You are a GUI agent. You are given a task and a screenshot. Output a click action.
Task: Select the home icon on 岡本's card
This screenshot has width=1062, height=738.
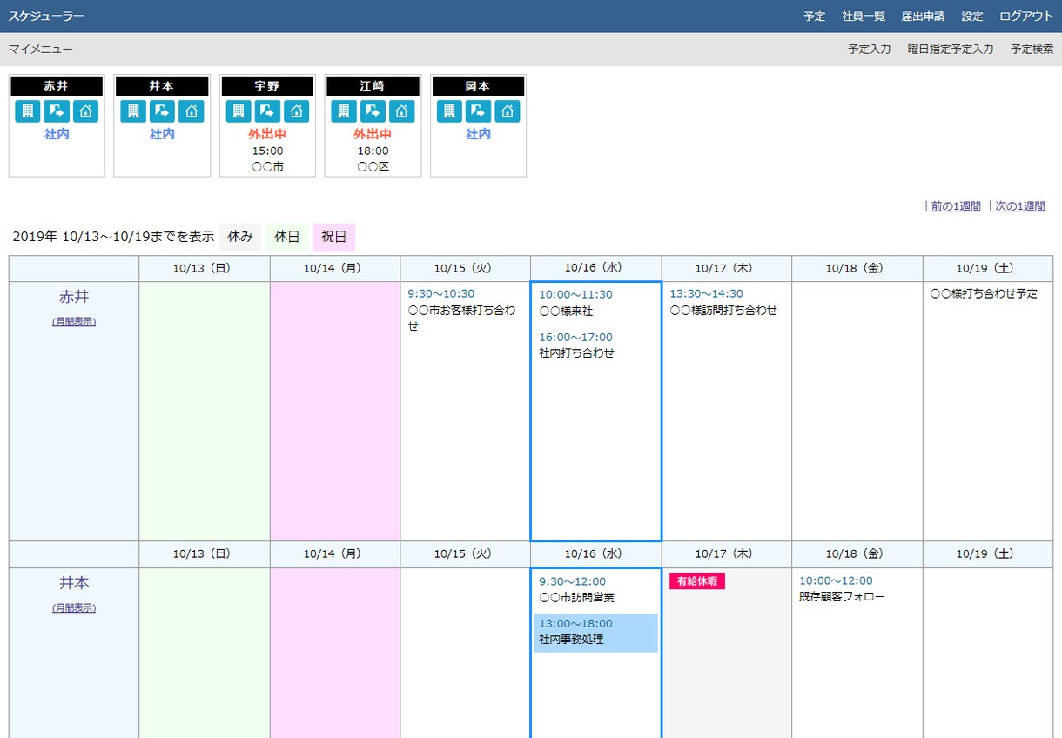coord(507,111)
